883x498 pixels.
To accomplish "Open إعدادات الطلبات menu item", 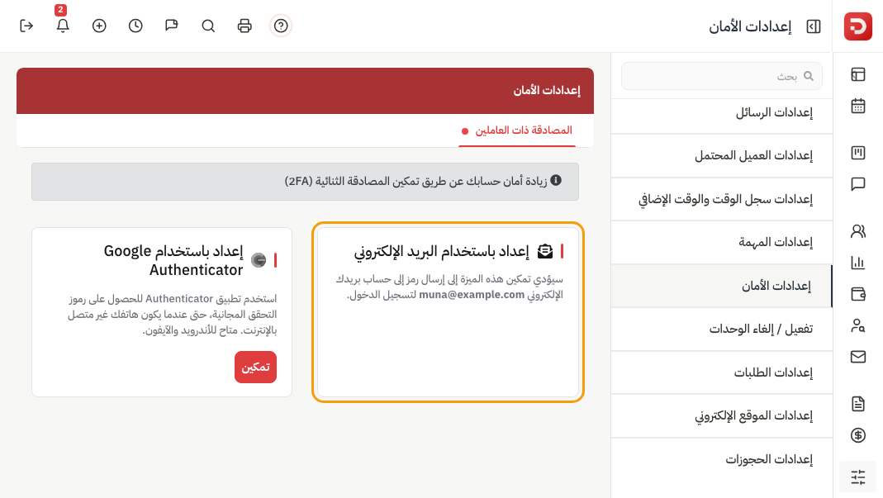I will pyautogui.click(x=721, y=373).
